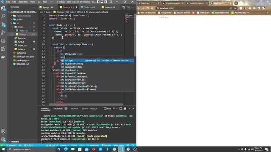Show more bookmarks chevron in Chrome
The height and width of the screenshot is (152, 271).
point(268,13)
